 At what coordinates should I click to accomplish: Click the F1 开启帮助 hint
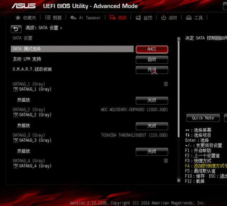[x=198, y=150]
